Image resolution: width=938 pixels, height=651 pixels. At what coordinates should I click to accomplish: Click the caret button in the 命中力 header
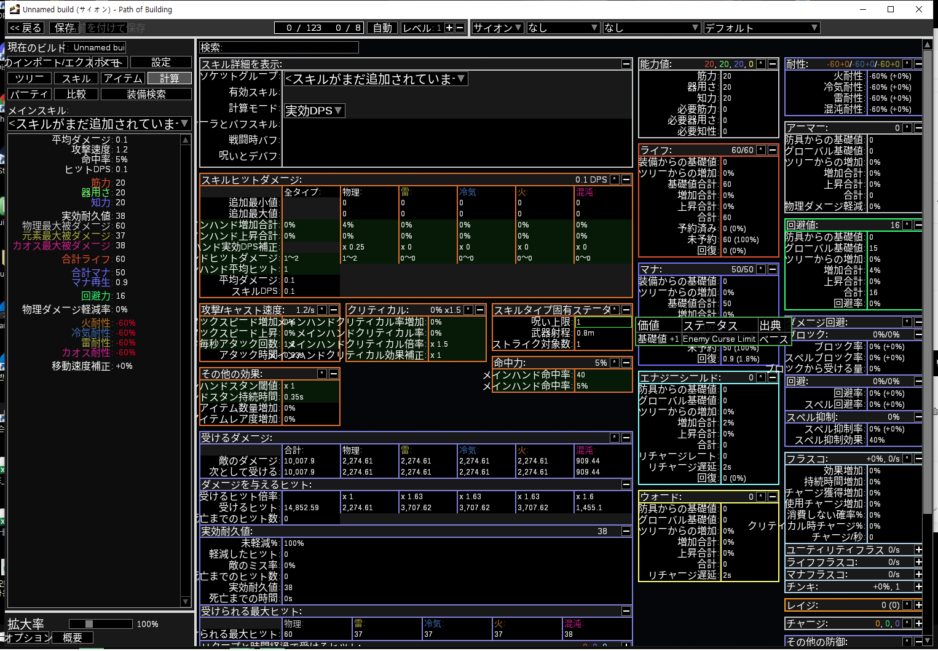(x=615, y=363)
